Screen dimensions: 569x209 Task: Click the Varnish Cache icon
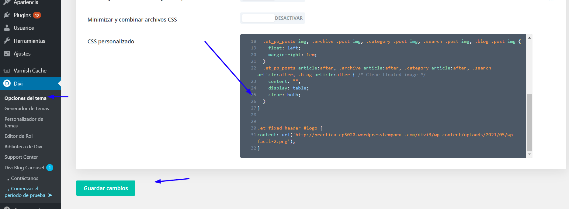pos(7,71)
